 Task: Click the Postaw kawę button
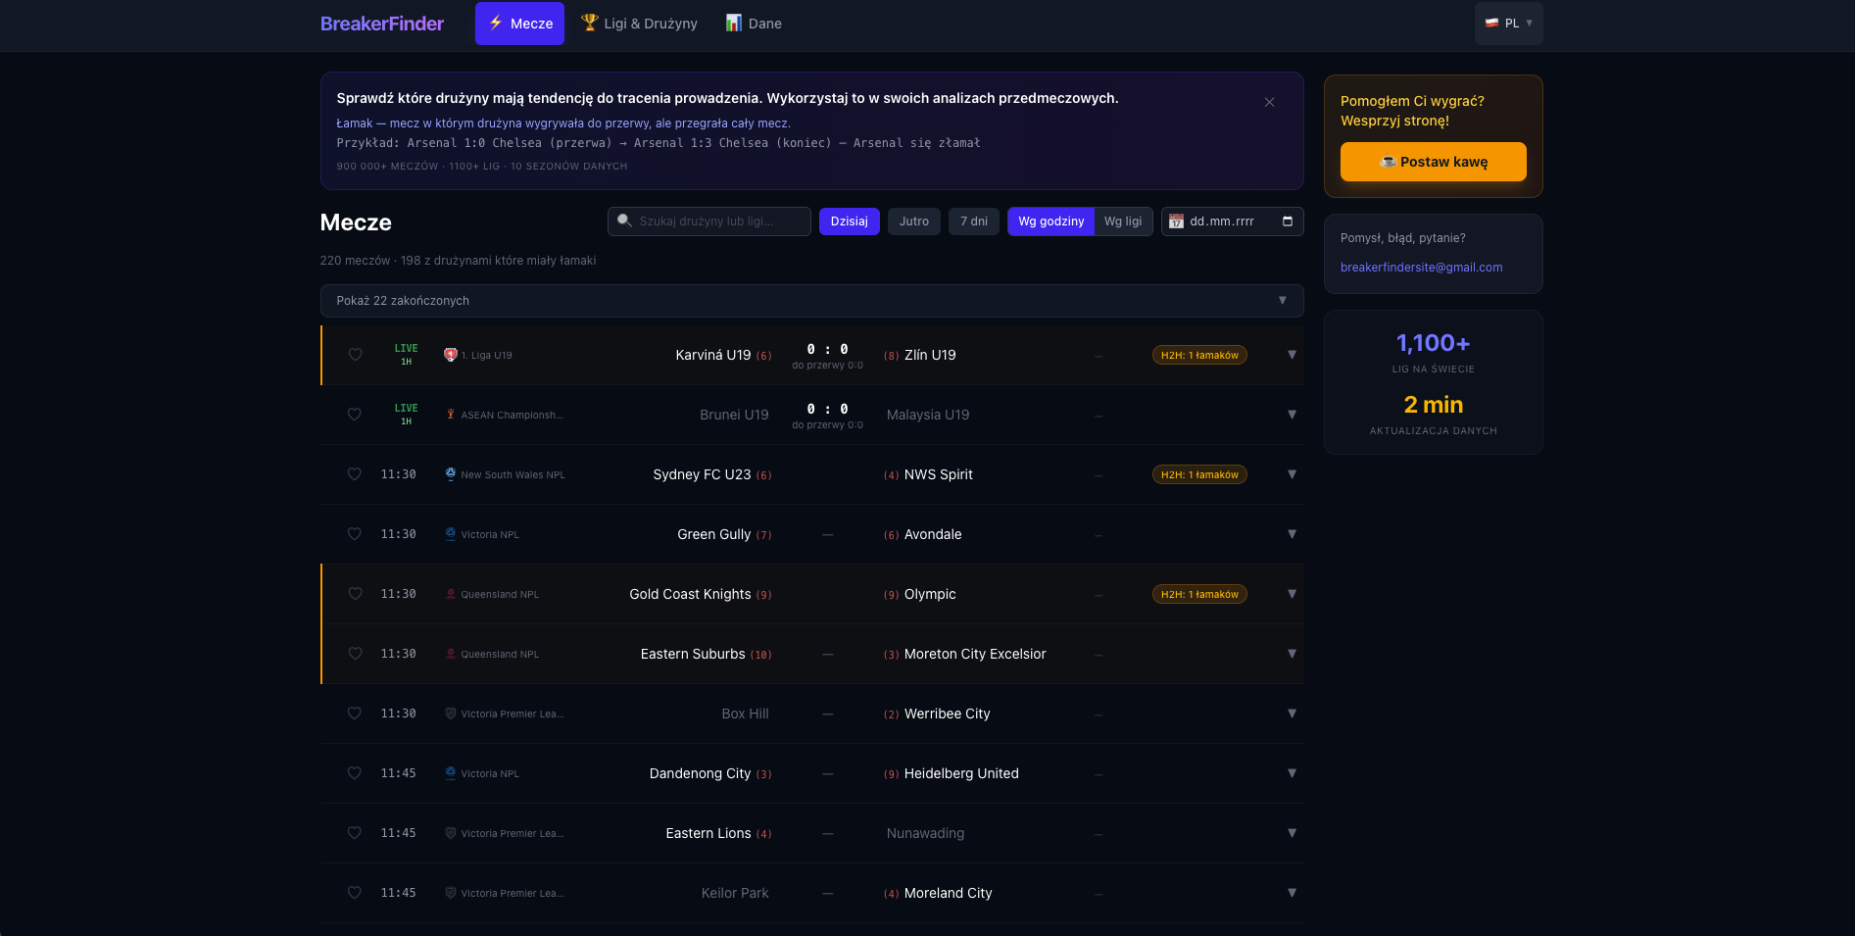coord(1433,162)
